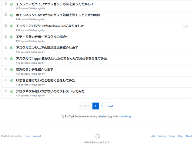
Task: Check the box for issue #32
Action: point(6,36)
